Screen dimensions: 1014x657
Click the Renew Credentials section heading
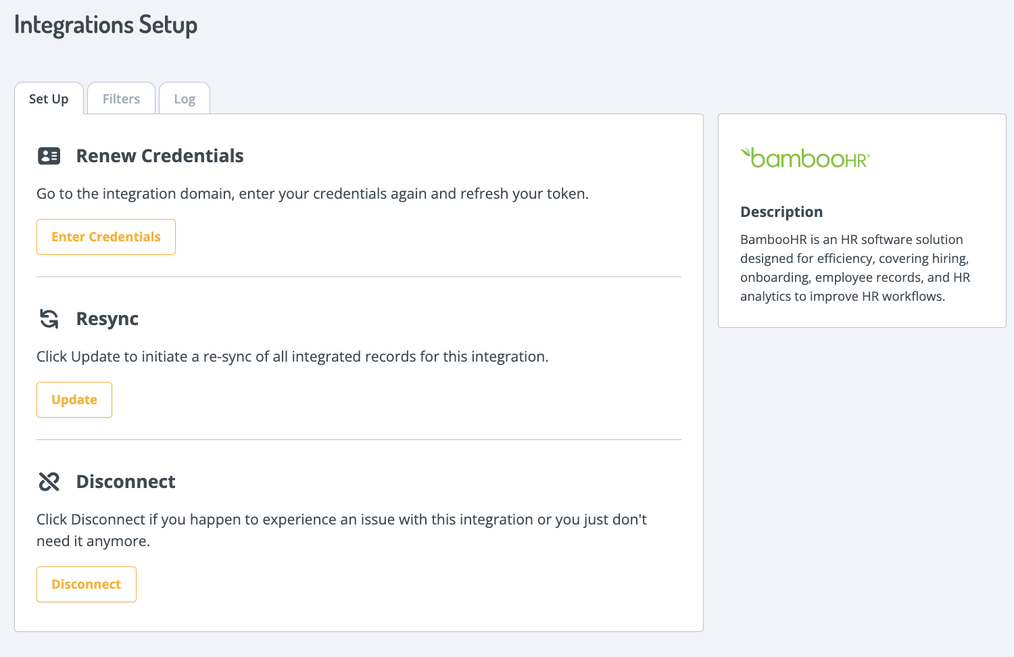(160, 156)
